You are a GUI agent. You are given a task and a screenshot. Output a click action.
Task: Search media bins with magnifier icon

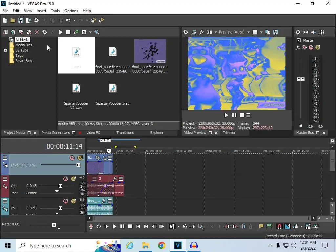pyautogui.click(x=97, y=32)
